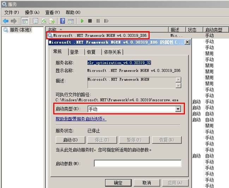This screenshot has height=188, width=229.
Task: Open the 查看 menu
Action: (x=52, y=12)
